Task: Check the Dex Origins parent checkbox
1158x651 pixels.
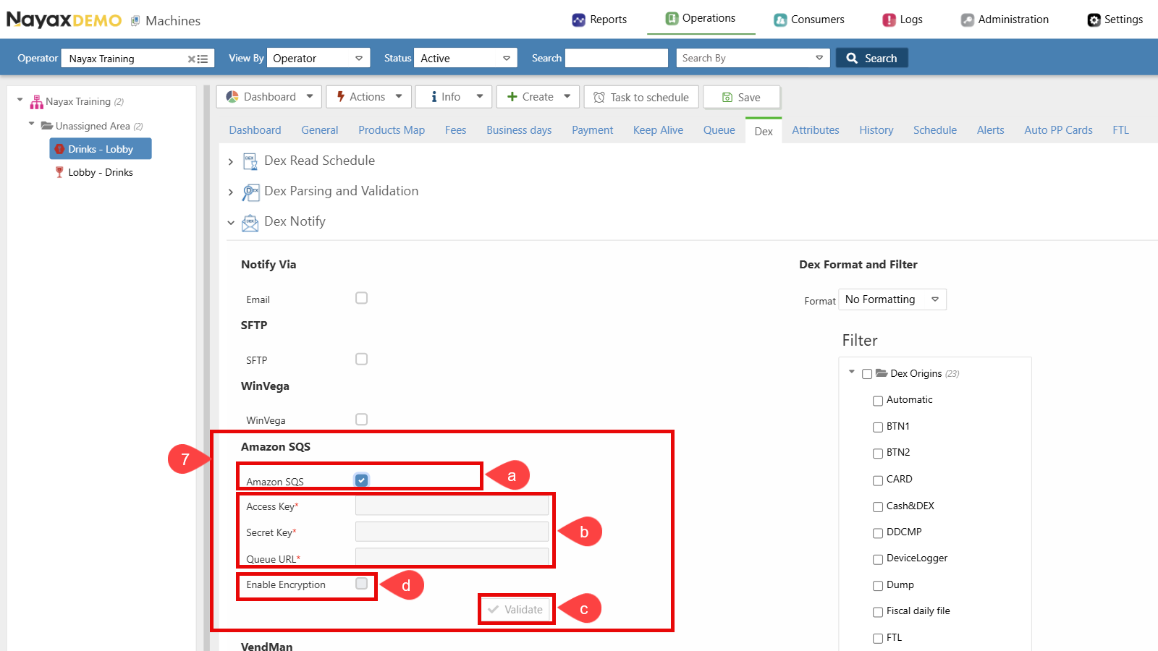Action: pos(867,374)
